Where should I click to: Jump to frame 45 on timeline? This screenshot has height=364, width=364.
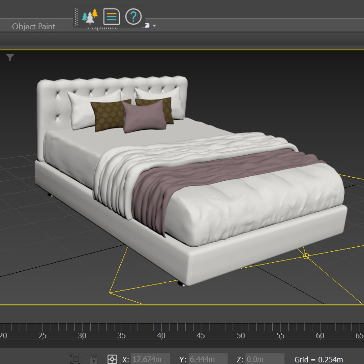coord(201,335)
